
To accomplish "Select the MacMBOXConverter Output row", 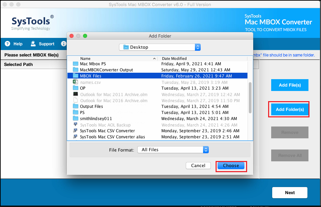I will pyautogui.click(x=157, y=70).
